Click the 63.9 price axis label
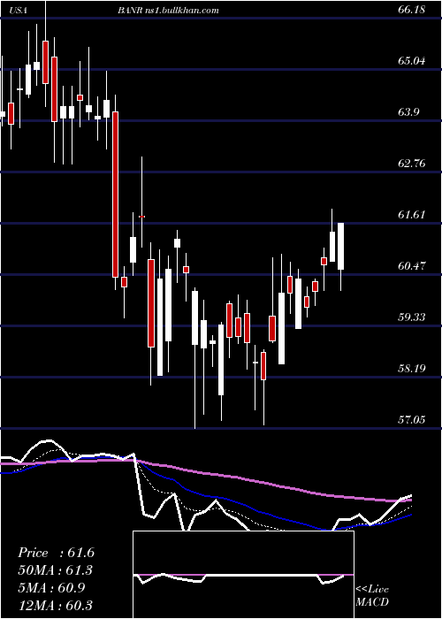Viewport: 442px width, 619px height. (408, 112)
